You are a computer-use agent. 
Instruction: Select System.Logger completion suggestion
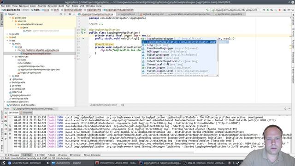pos(179,68)
